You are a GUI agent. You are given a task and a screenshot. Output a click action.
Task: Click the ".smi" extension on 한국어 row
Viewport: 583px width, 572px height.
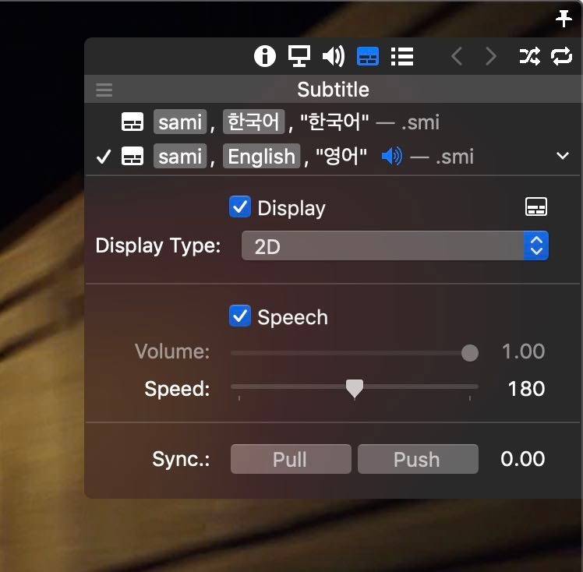(x=421, y=122)
